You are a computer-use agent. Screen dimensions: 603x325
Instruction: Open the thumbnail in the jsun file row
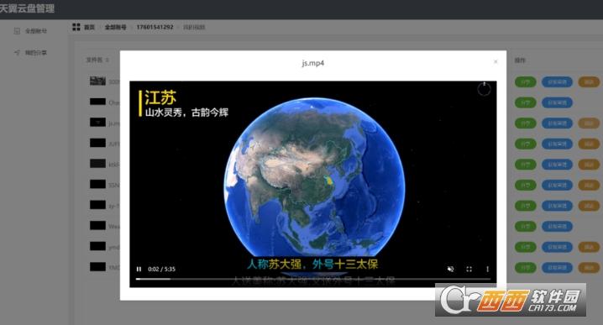pyautogui.click(x=97, y=123)
